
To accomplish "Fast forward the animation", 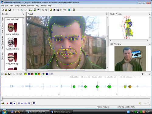I will coord(26,103).
